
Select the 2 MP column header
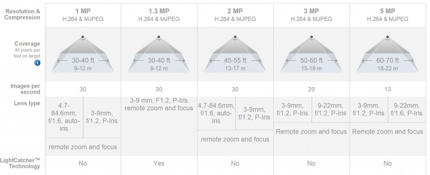pyautogui.click(x=235, y=15)
